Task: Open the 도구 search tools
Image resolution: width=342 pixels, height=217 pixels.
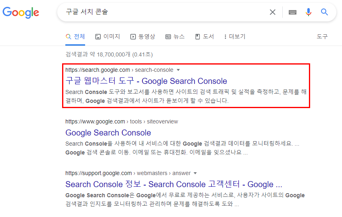Action: click(322, 36)
